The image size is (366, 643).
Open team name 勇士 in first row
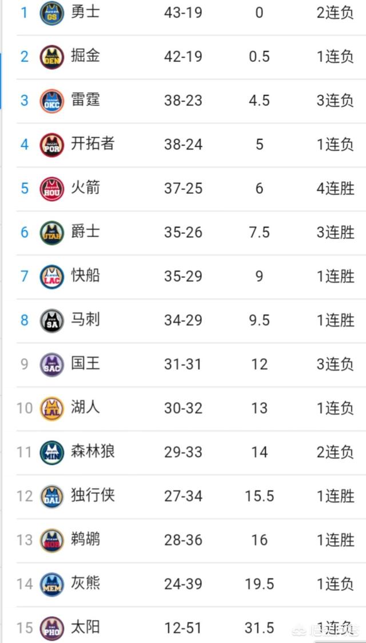point(85,12)
